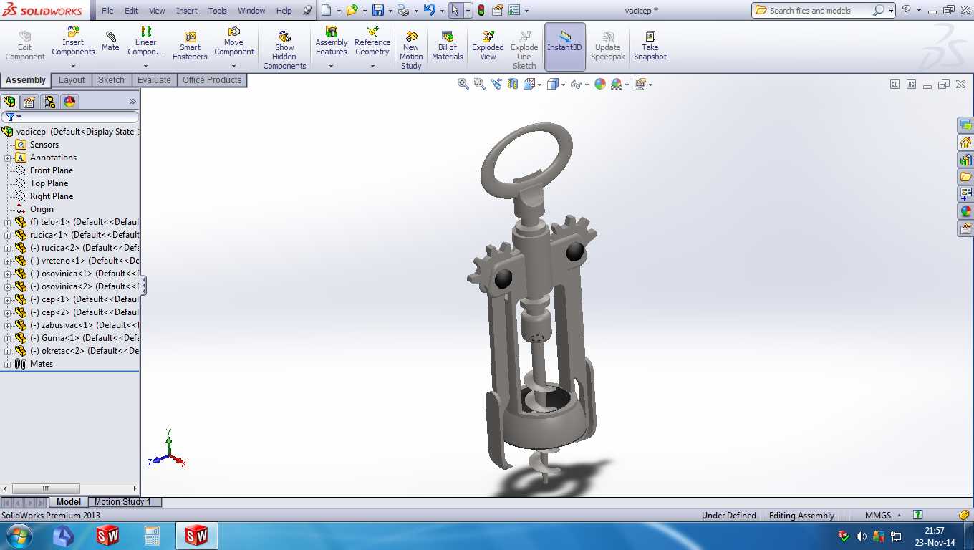Open the Edit Appearance color ball
The width and height of the screenshot is (974, 550).
(600, 84)
